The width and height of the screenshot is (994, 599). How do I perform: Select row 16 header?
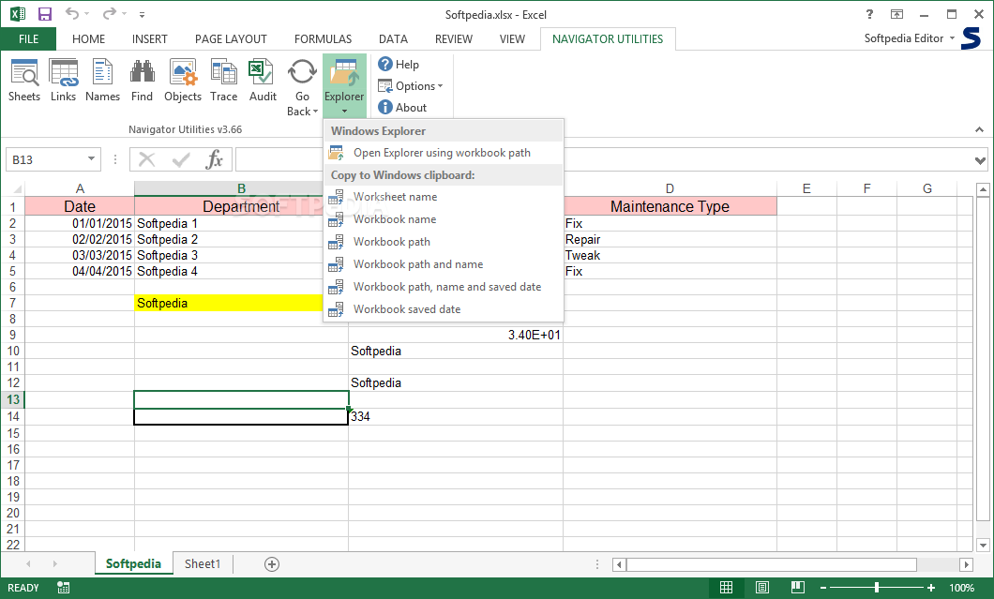tap(13, 449)
